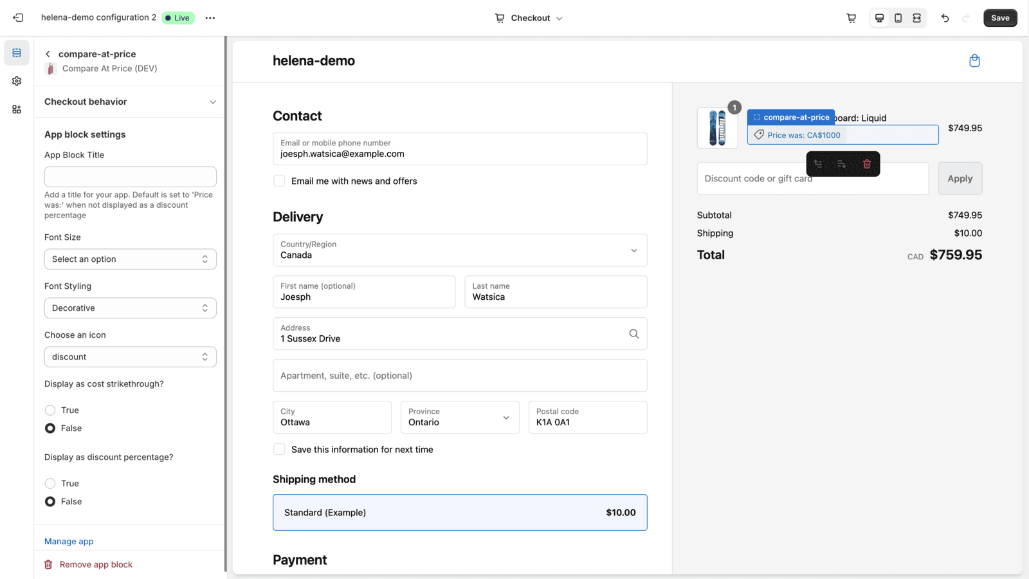This screenshot has height=579, width=1029.
Task: Open checkout settings via the gear icon
Action: pos(17,80)
